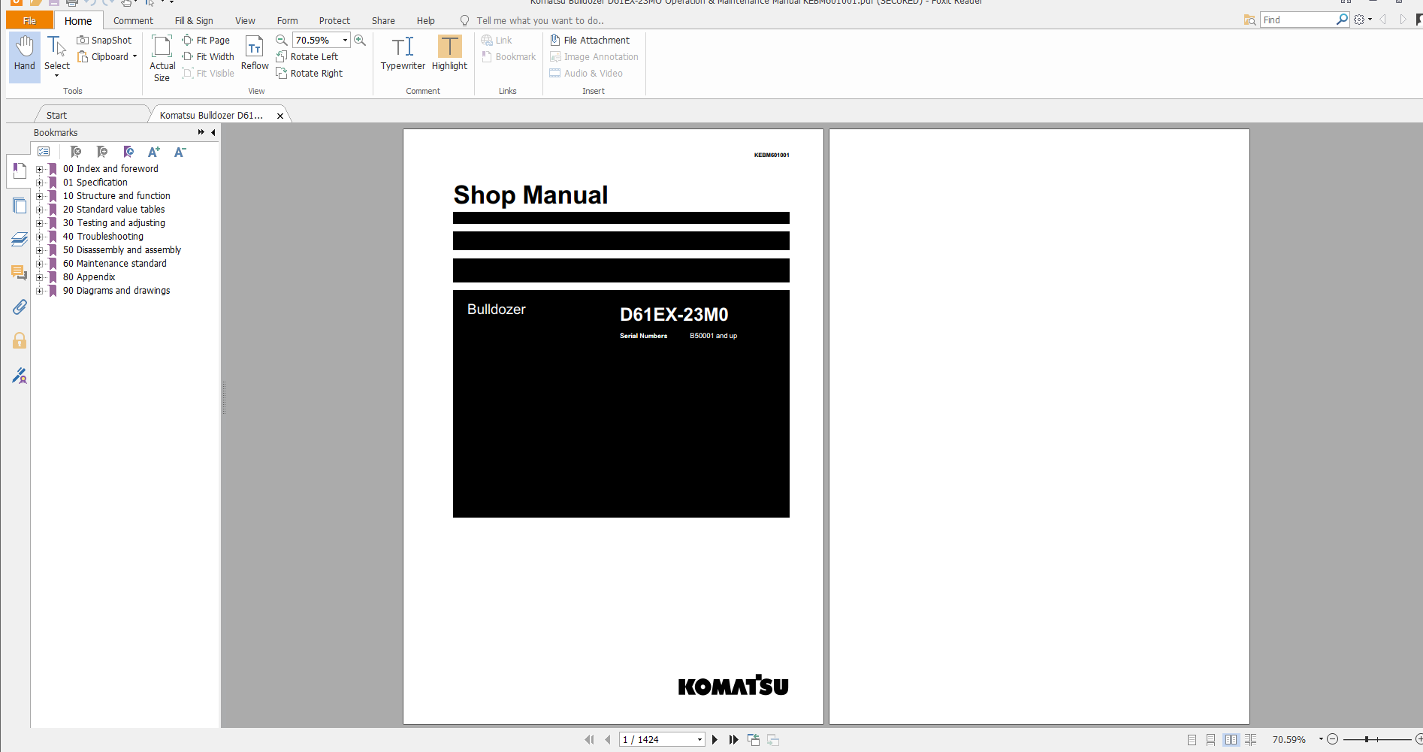Rotate the page left
The image size is (1423, 752).
click(307, 57)
